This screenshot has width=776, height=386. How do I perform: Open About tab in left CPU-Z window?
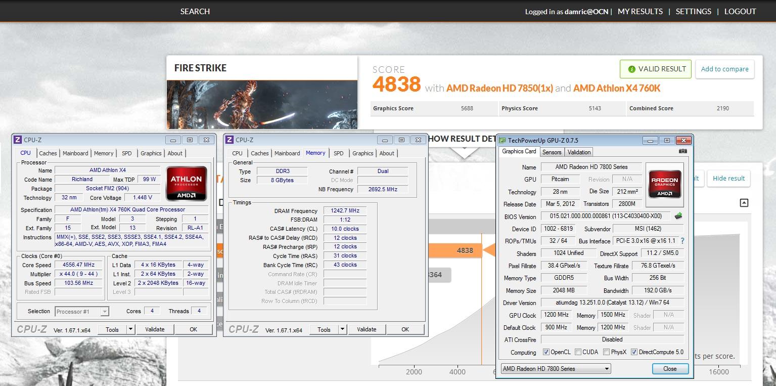coord(175,153)
